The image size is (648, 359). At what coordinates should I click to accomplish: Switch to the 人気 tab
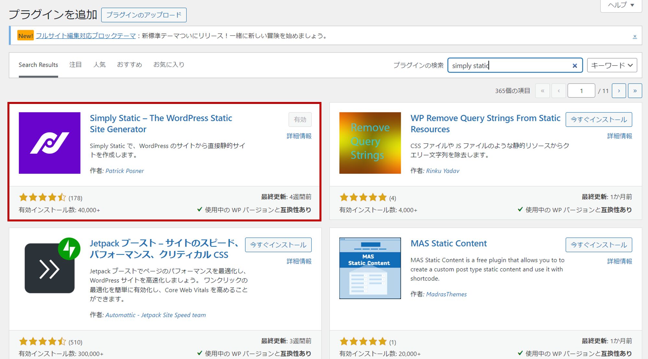click(99, 65)
